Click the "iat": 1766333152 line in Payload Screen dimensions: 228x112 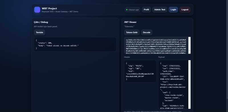[x=172, y=69]
